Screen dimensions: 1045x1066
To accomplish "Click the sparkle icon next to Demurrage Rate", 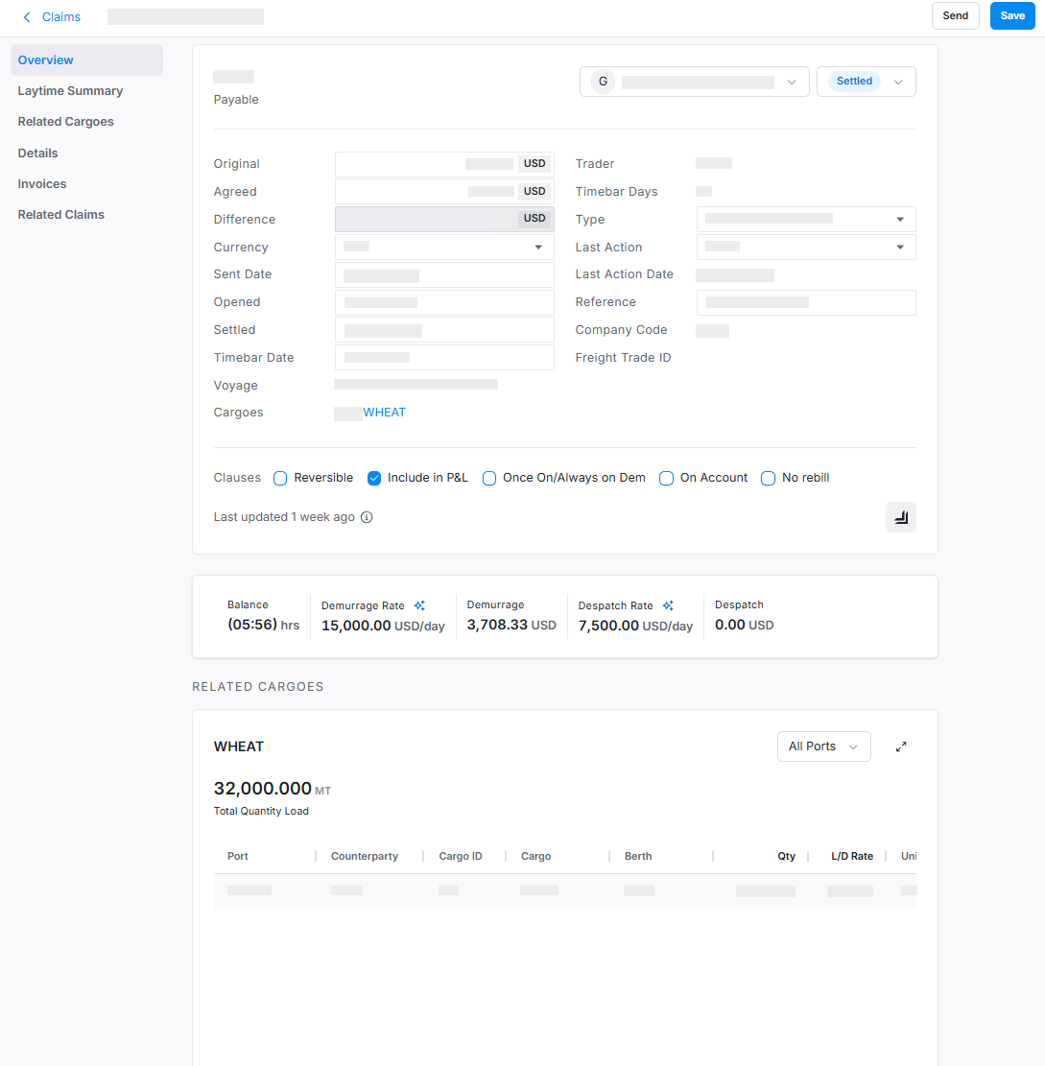I will point(419,605).
